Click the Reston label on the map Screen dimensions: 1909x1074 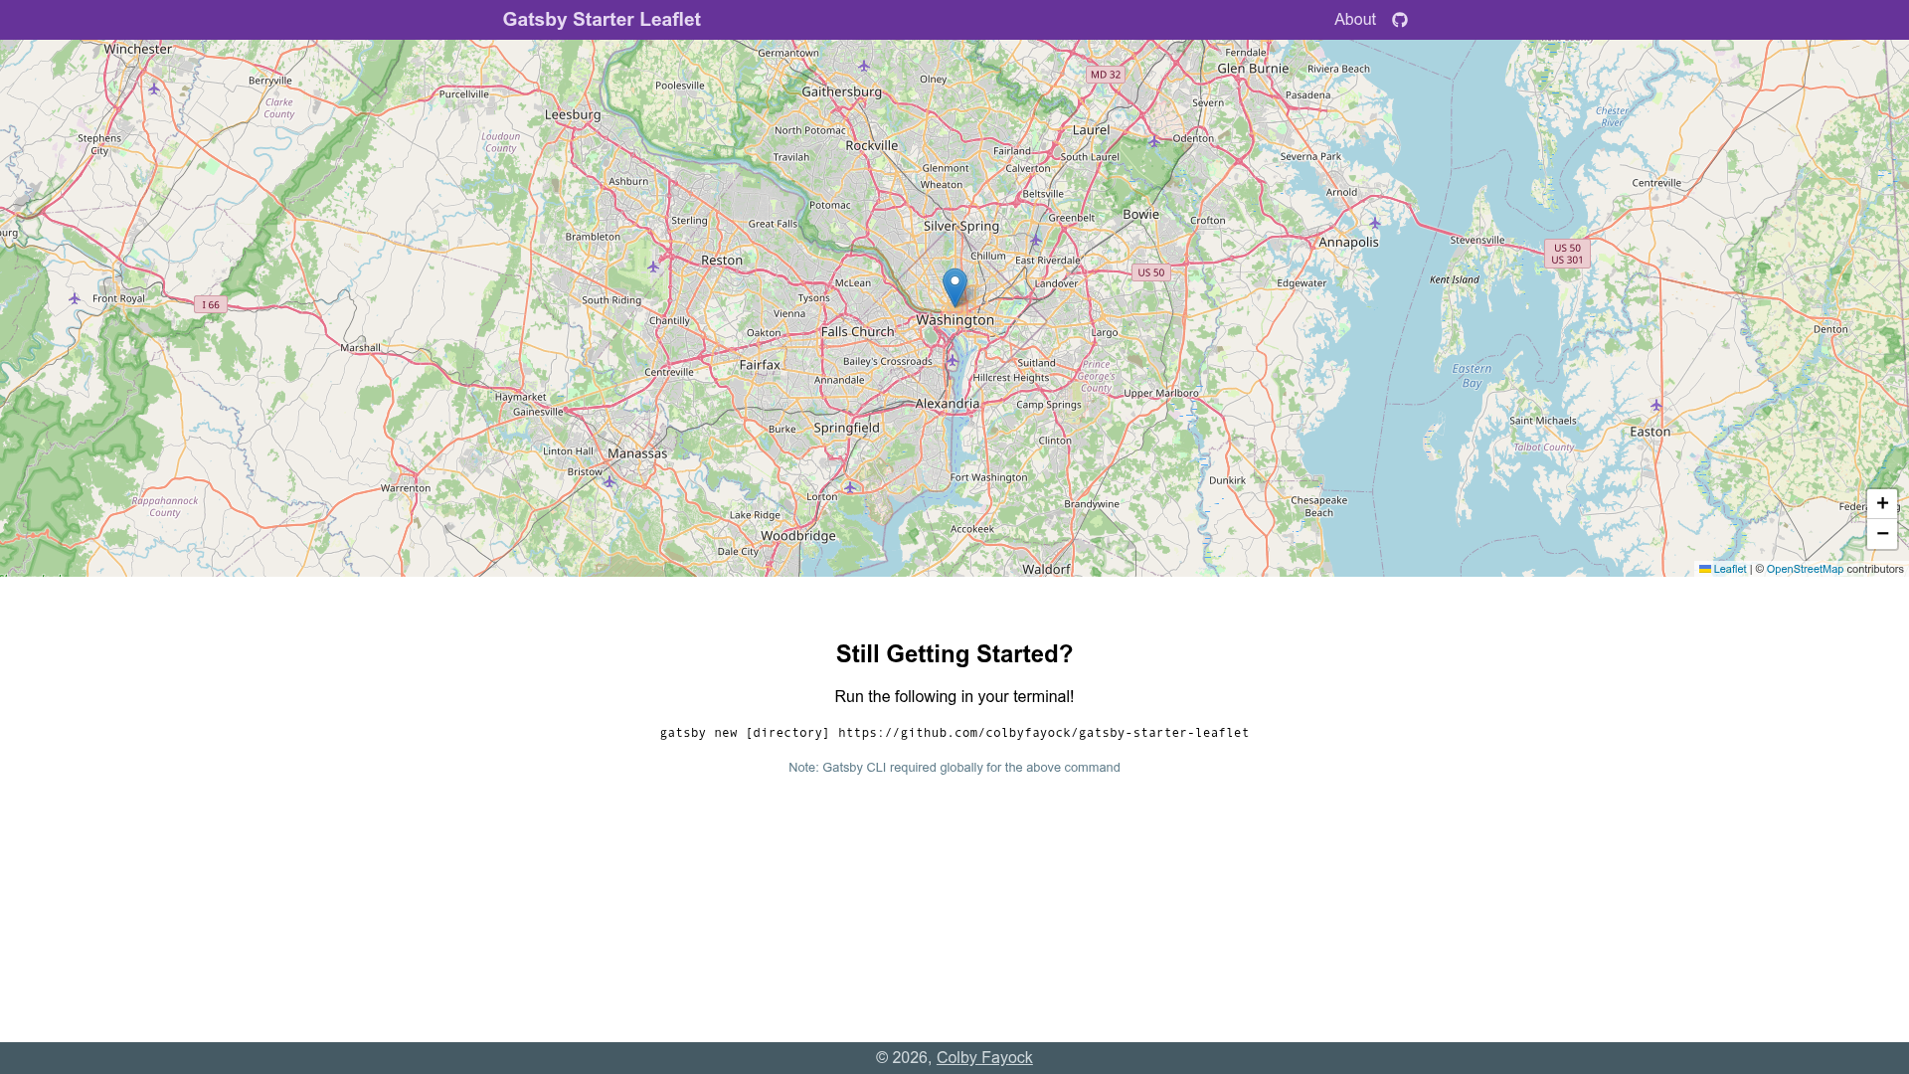pyautogui.click(x=722, y=261)
